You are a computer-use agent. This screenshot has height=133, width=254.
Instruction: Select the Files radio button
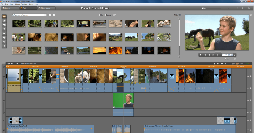click(99, 15)
